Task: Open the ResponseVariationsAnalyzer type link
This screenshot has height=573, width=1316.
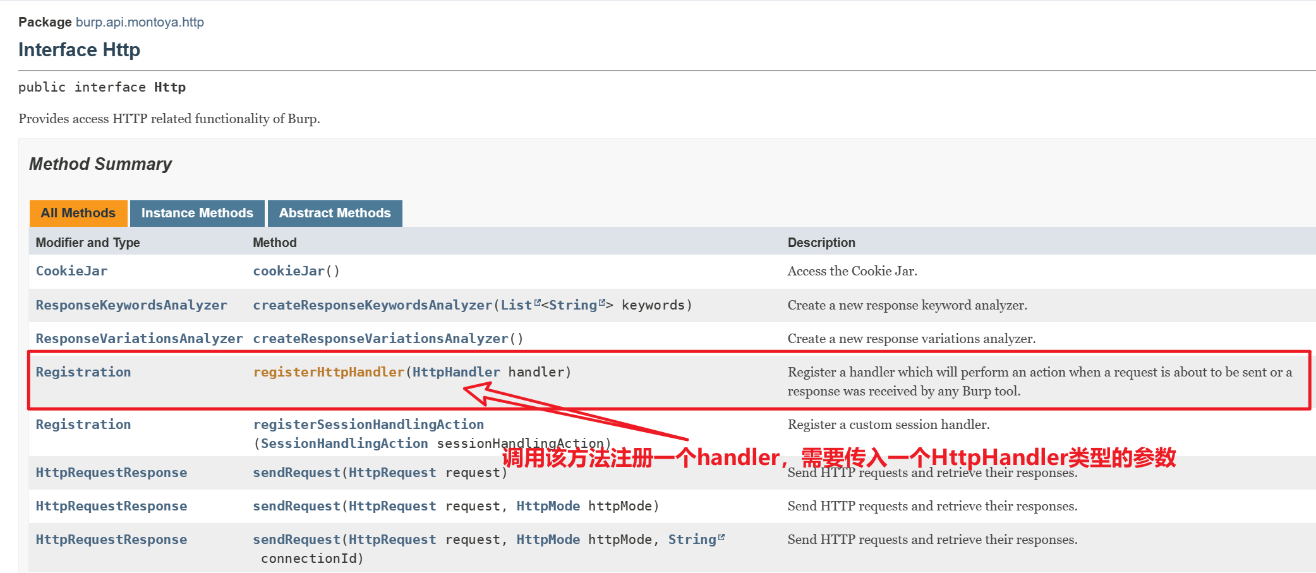Action: [139, 339]
